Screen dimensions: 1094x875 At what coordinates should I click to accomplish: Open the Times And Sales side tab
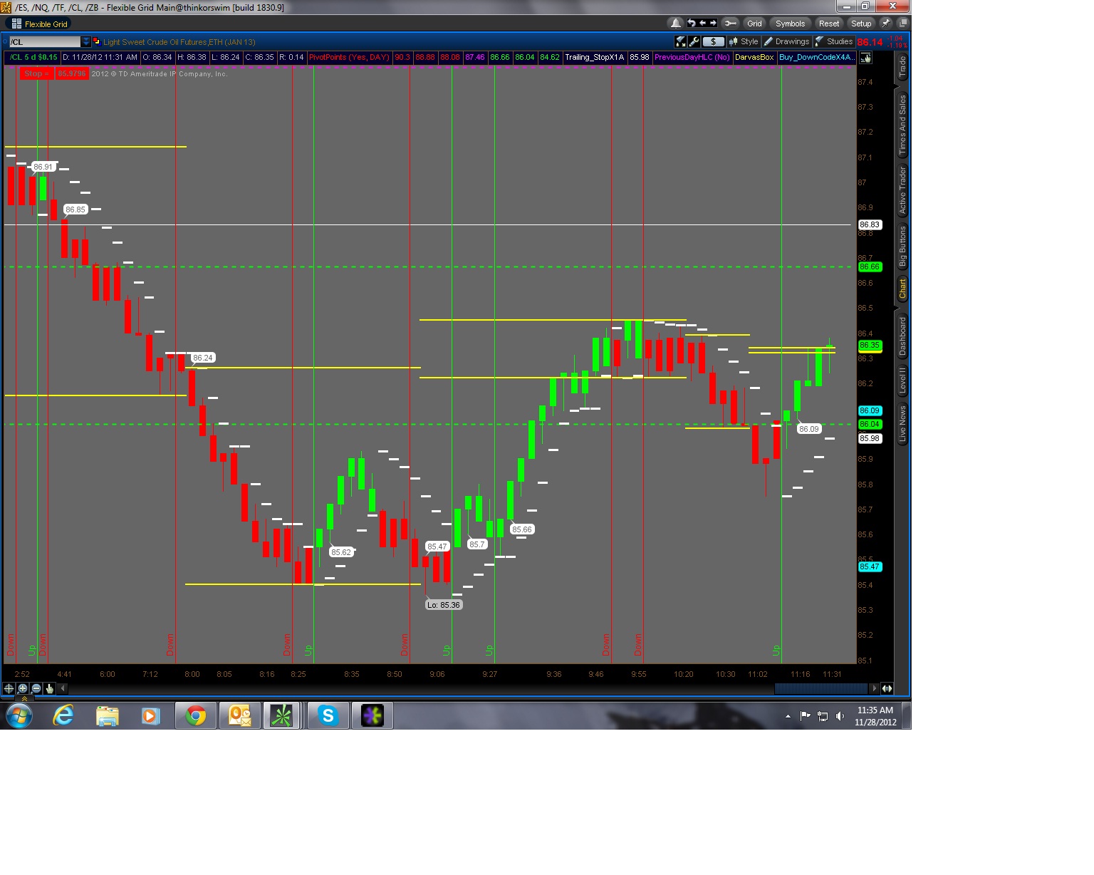902,125
